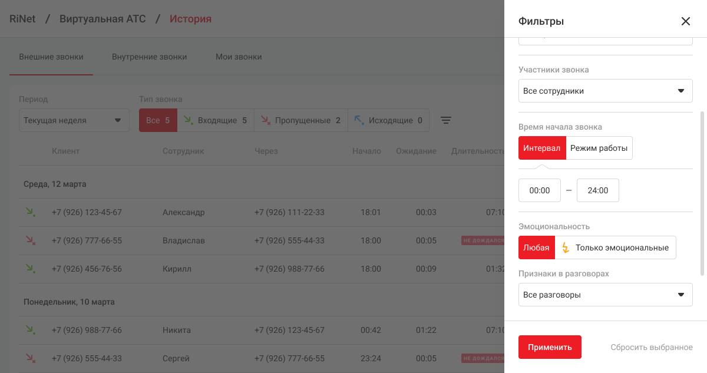Click the Сотрудник column header
The height and width of the screenshot is (373, 707).
pos(183,151)
